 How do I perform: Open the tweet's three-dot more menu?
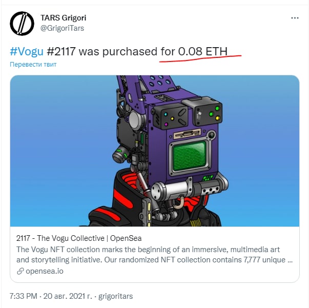tap(295, 18)
